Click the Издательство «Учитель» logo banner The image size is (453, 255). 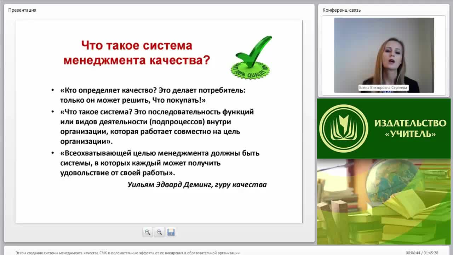click(x=384, y=129)
